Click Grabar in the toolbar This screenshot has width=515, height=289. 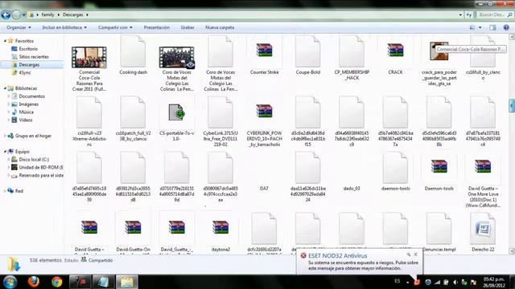(187, 27)
